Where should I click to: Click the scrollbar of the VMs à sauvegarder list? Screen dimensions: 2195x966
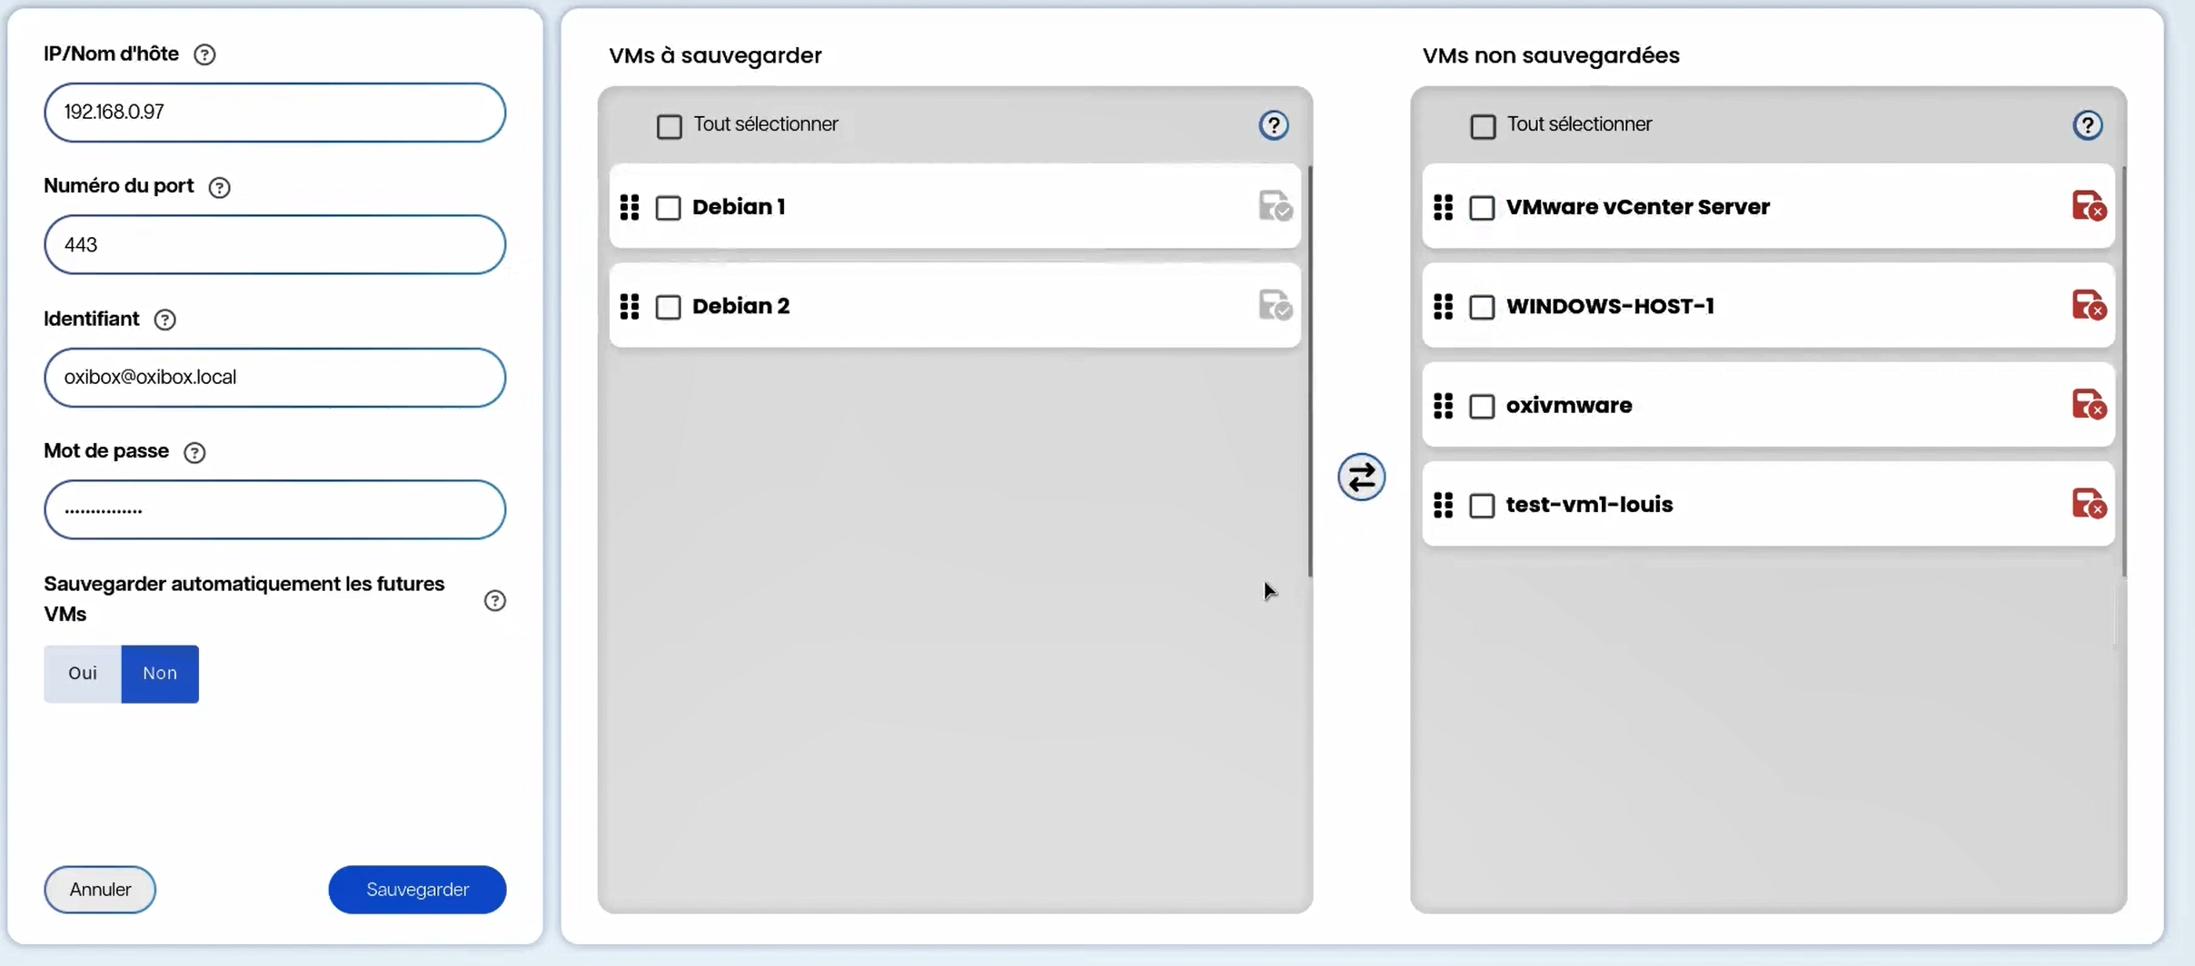1309,363
